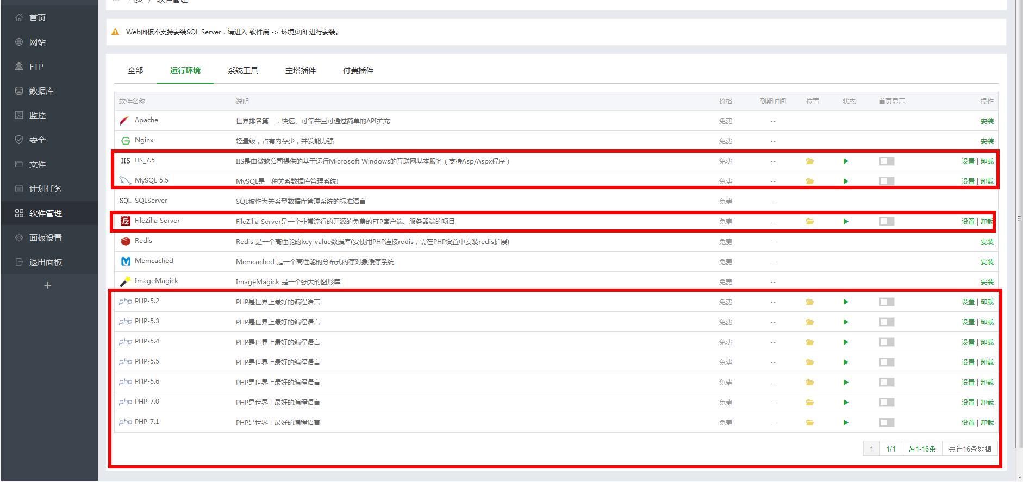Install Memcached using the 安装 link
Screen dimensions: 1023x482
(x=987, y=262)
